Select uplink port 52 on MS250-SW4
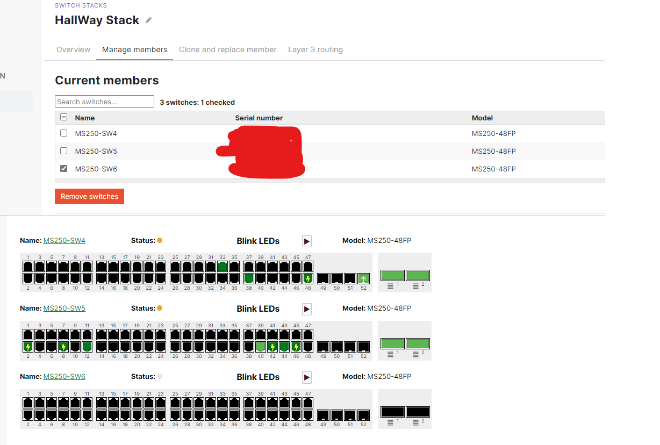 tap(363, 278)
